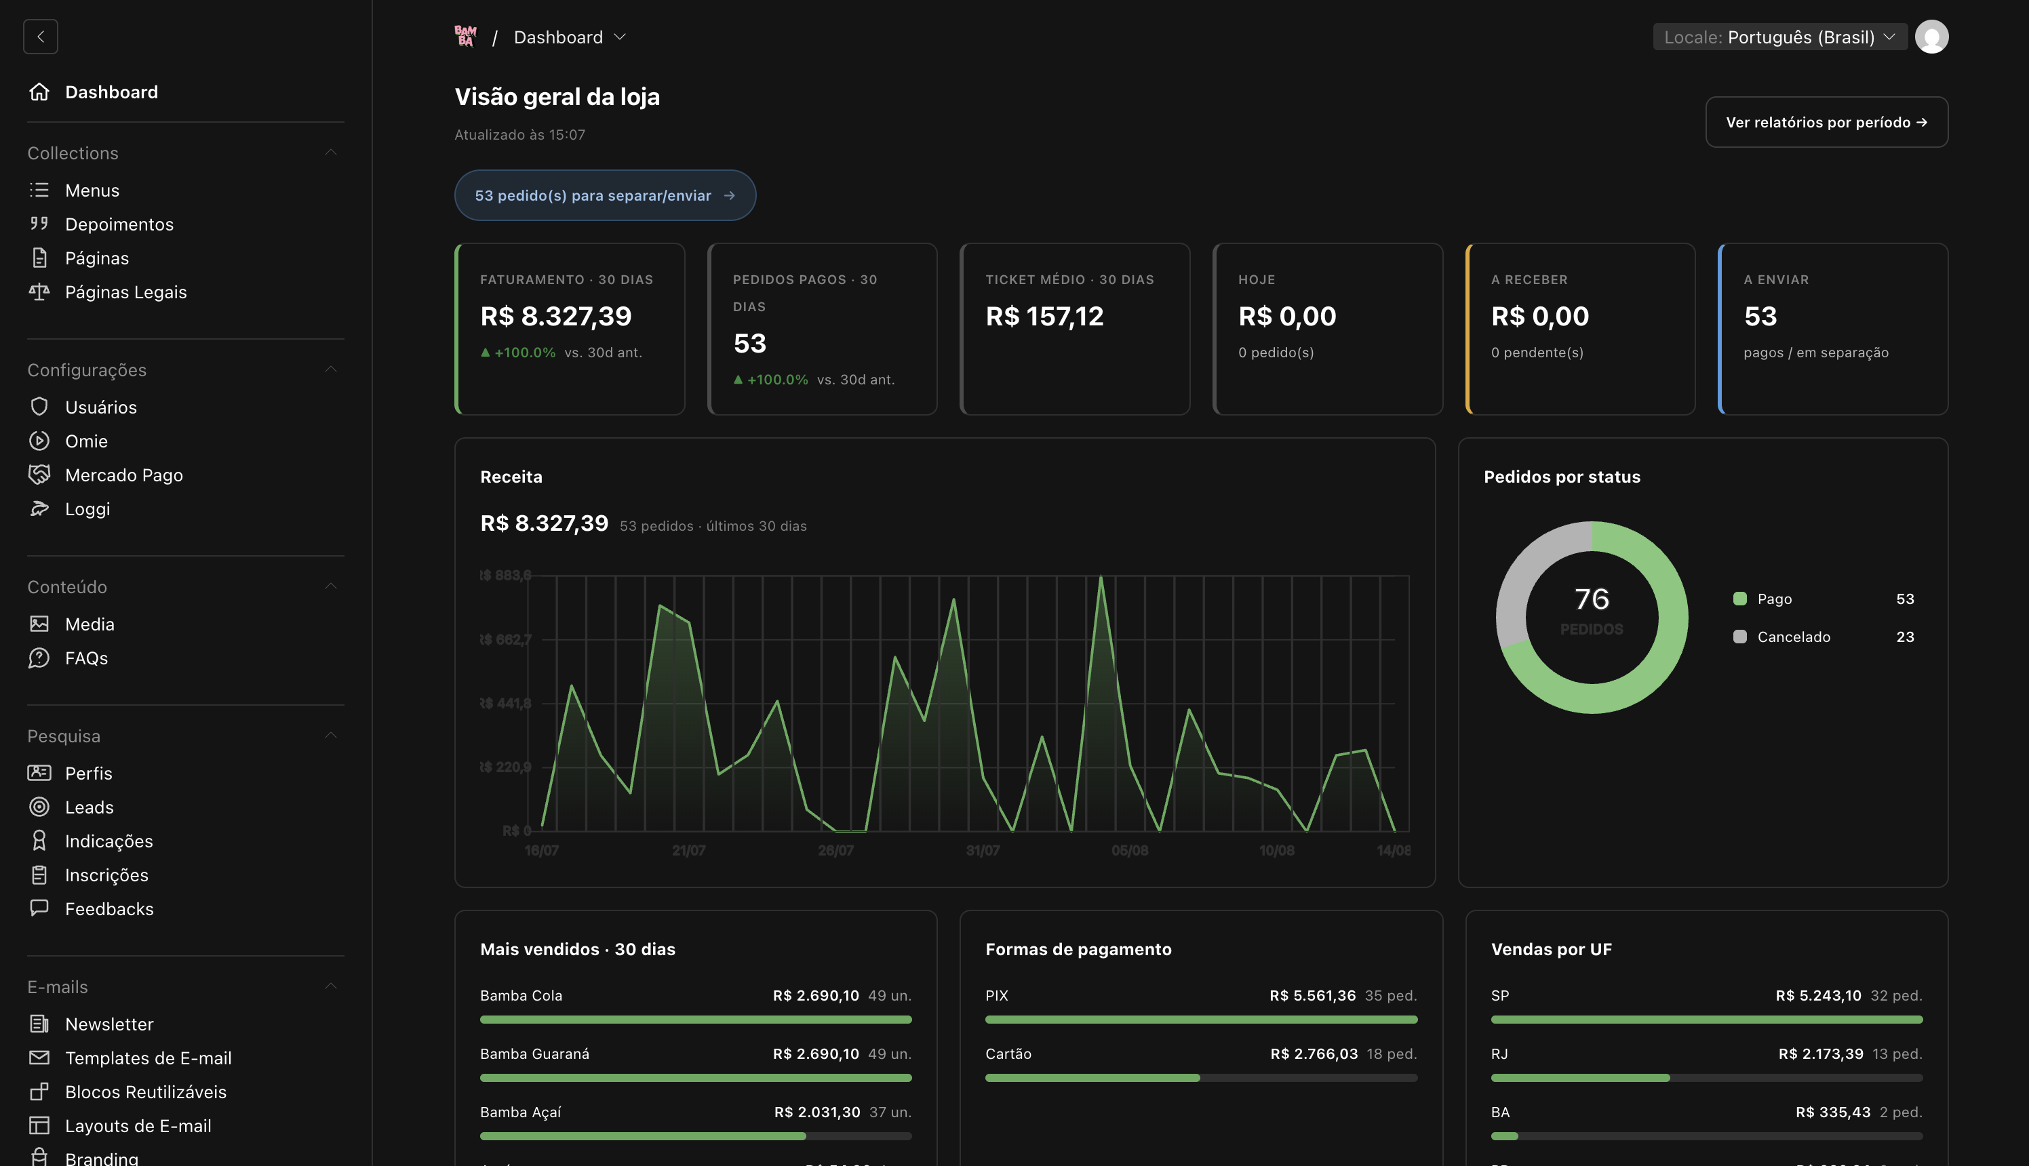Viewport: 2029px width, 1166px height.
Task: Collapse the Collections sidebar group
Action: [x=331, y=152]
